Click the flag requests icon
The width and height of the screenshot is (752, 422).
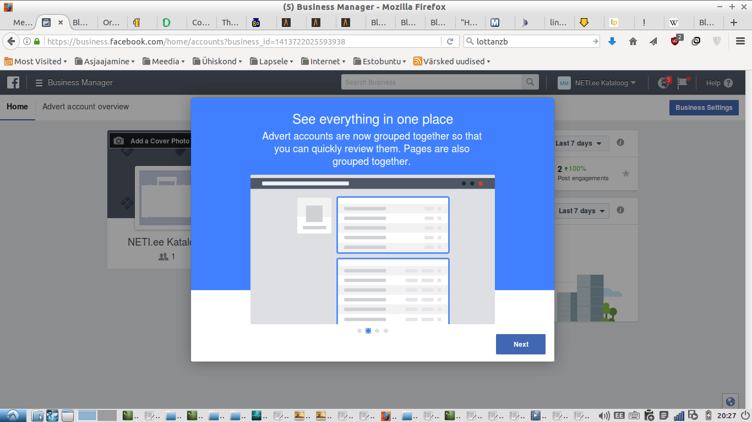(683, 83)
